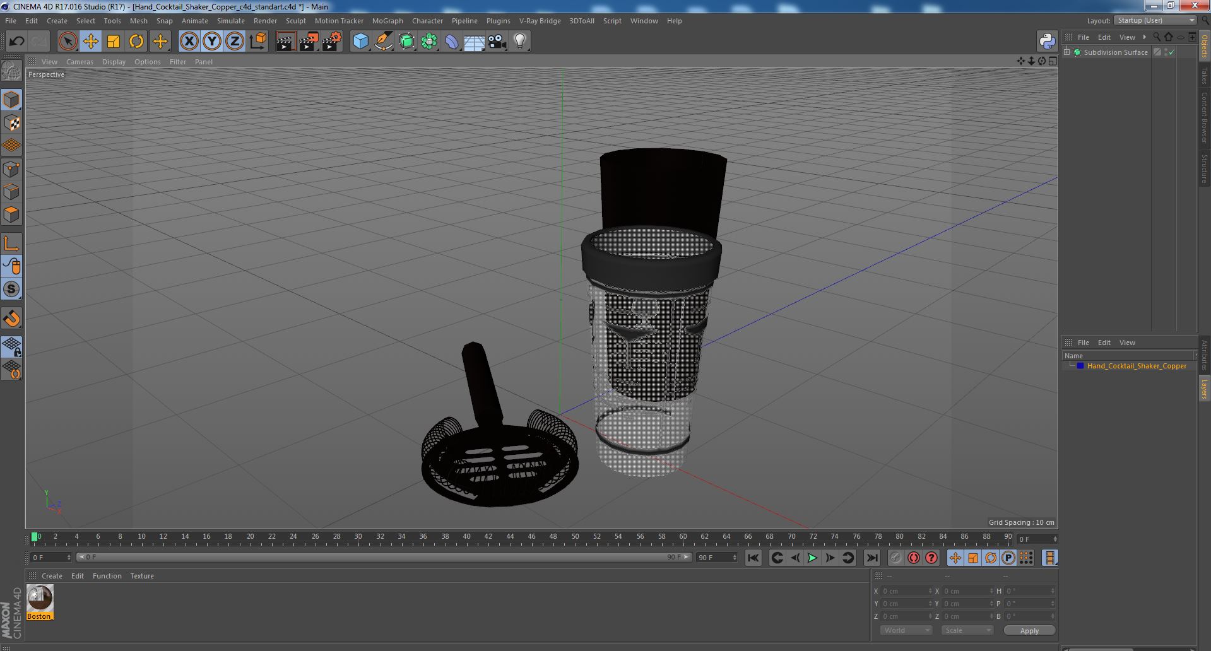Open the World coordinate system dropdown
The image size is (1211, 651).
pos(906,630)
